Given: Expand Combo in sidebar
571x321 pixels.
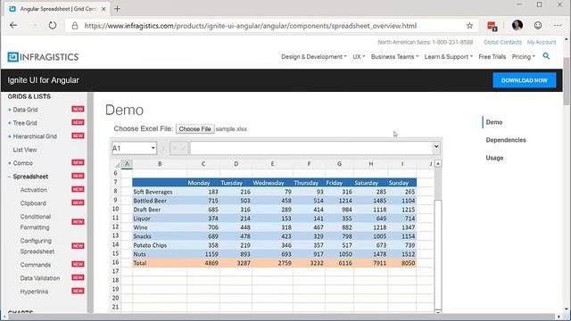Looking at the screenshot, I should (x=10, y=163).
